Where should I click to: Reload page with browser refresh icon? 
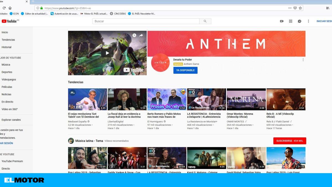pos(4,8)
